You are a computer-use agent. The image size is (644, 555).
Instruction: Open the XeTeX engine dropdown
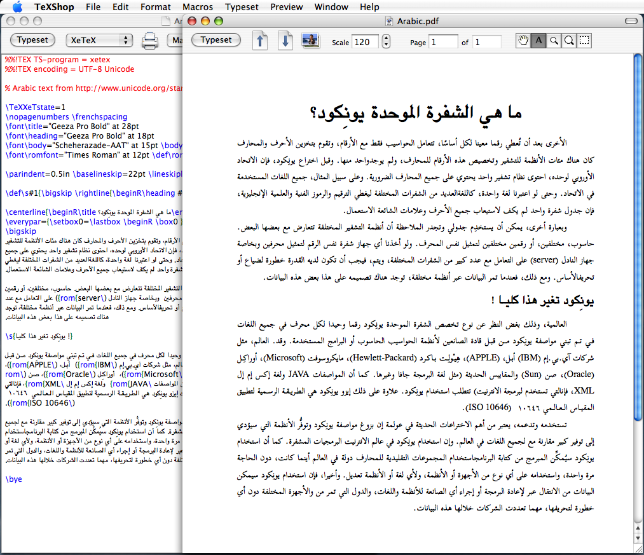point(99,40)
